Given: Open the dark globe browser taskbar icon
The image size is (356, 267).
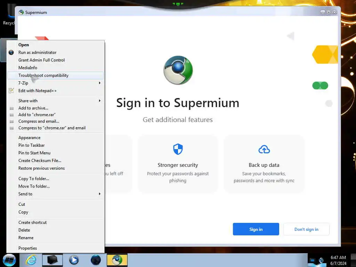Looking at the screenshot, I should pyautogui.click(x=96, y=260).
